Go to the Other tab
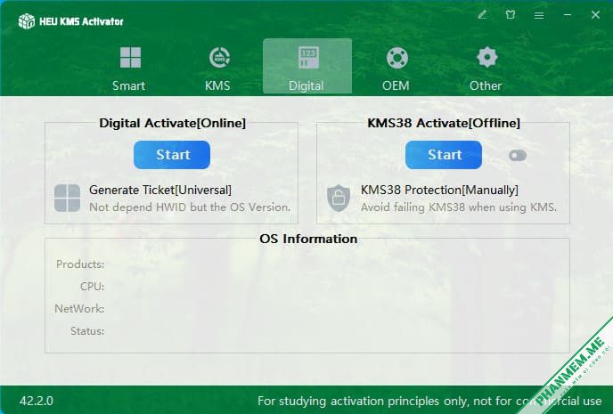 pos(486,67)
